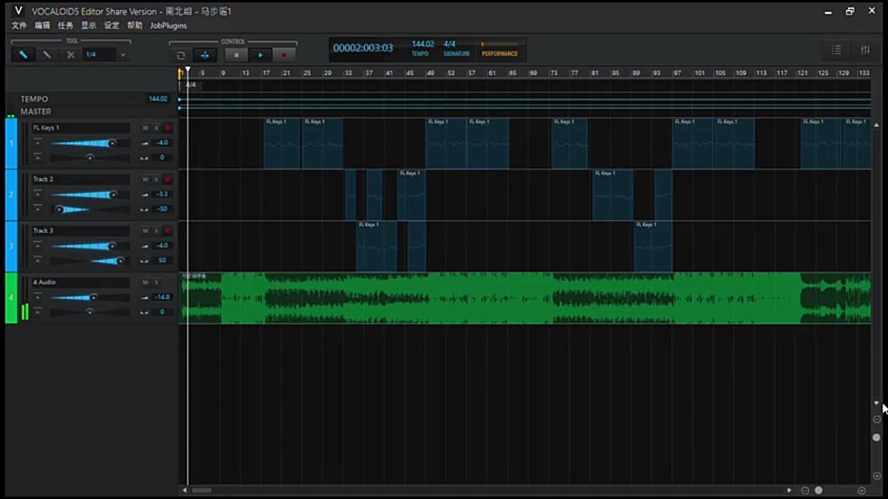Open the mixer panel icon at top right
888x499 pixels.
[x=865, y=49]
